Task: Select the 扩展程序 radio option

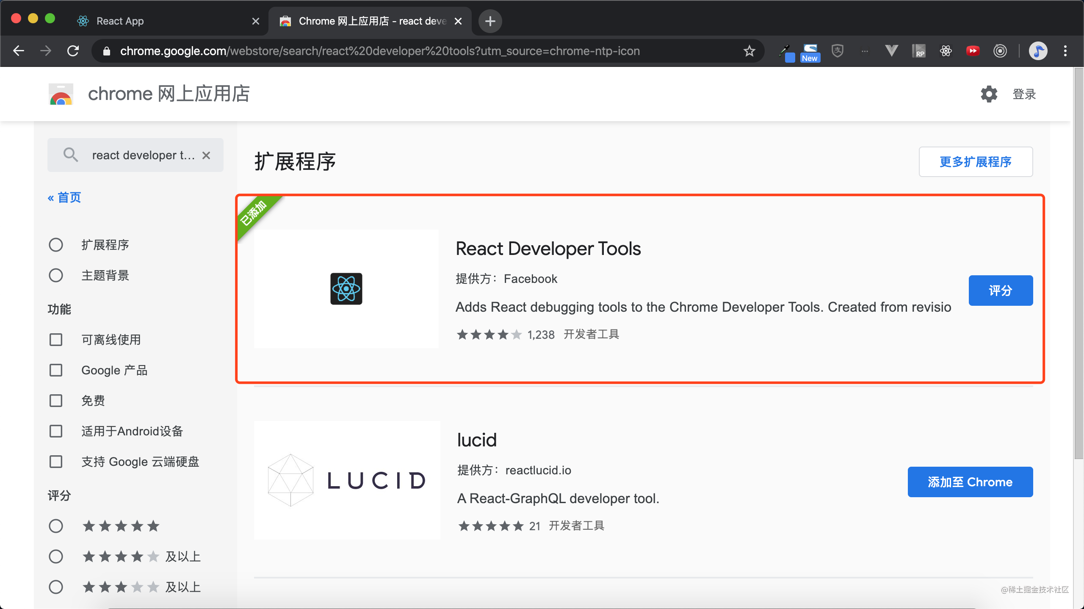Action: tap(56, 245)
